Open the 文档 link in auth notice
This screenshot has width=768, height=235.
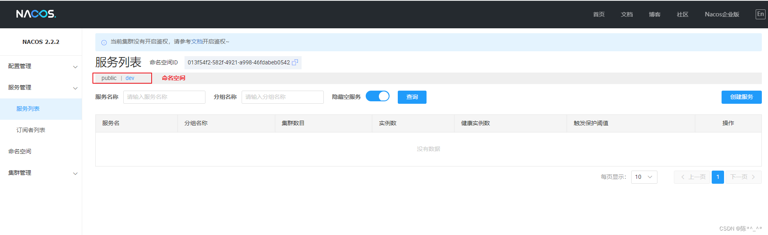coord(197,42)
